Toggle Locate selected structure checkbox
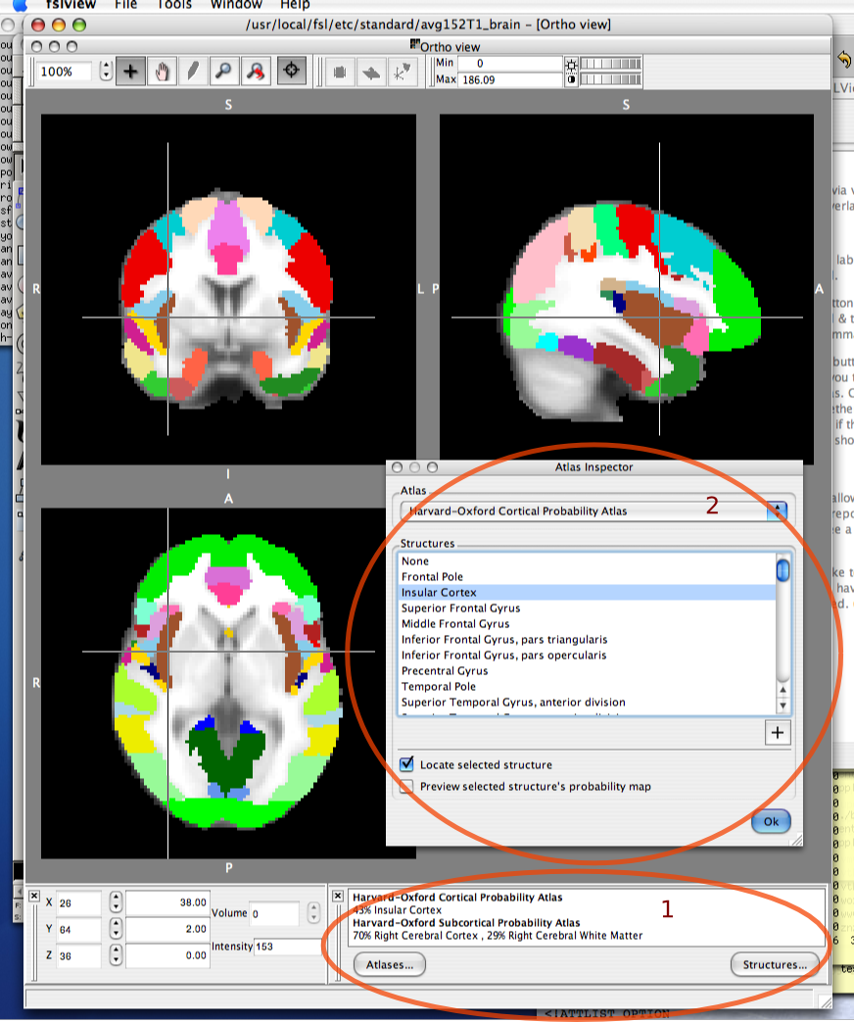This screenshot has width=854, height=1022. point(406,764)
